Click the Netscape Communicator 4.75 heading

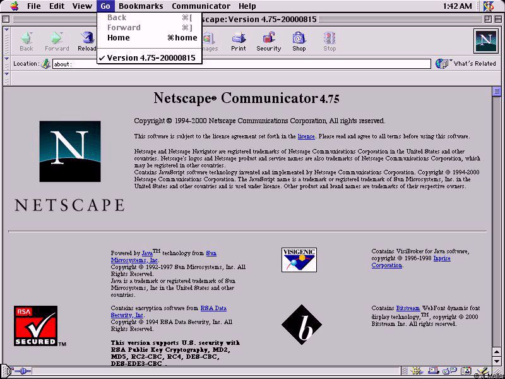(x=246, y=98)
